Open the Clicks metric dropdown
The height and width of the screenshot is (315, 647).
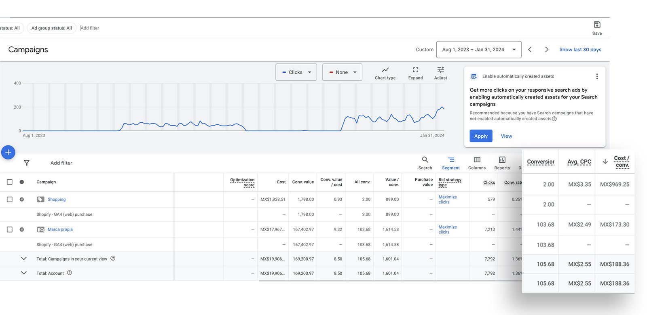point(297,72)
